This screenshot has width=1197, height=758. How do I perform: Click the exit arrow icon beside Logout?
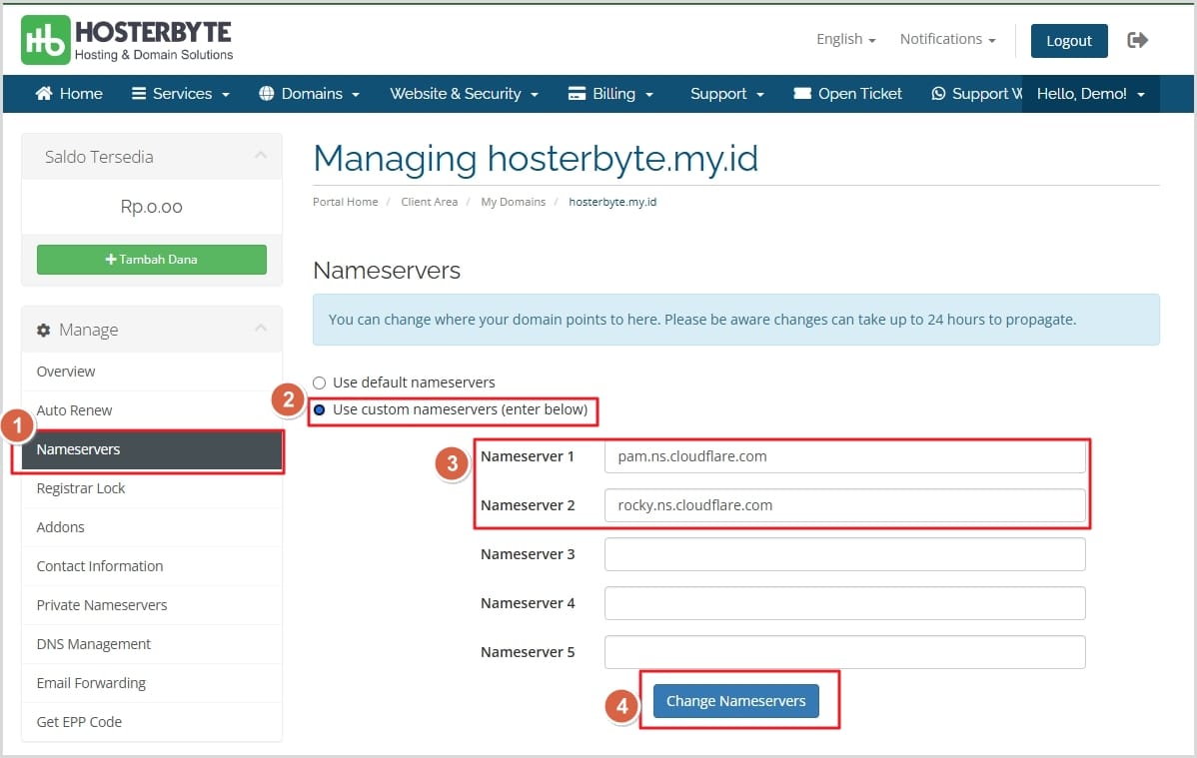(x=1137, y=40)
